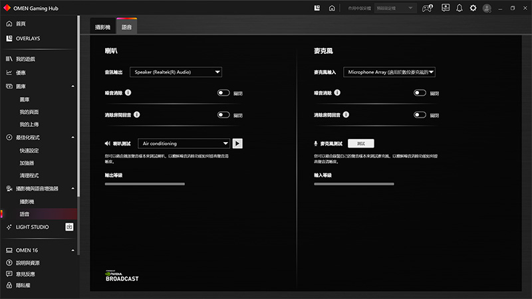Select 清理程式 in sidebar

(x=29, y=175)
